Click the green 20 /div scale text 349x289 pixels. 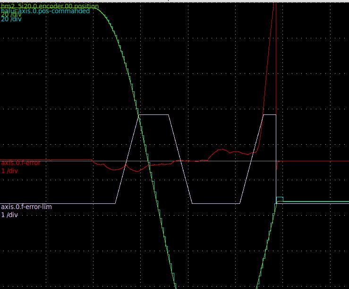(11, 15)
